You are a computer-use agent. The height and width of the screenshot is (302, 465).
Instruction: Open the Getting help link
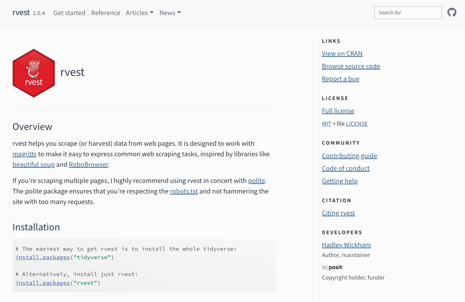(340, 181)
